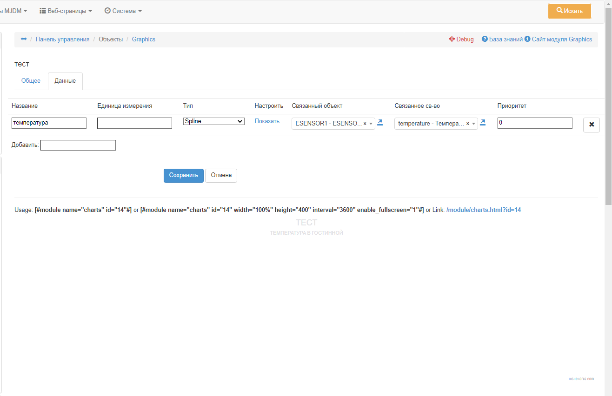Expand the temperature linked property dropdown
612x396 pixels.
pyautogui.click(x=473, y=124)
